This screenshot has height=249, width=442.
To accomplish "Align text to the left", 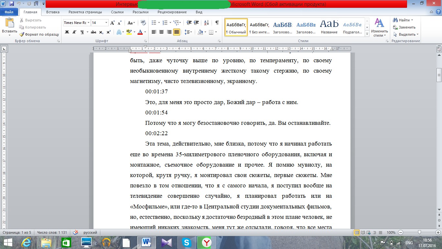I will (154, 32).
